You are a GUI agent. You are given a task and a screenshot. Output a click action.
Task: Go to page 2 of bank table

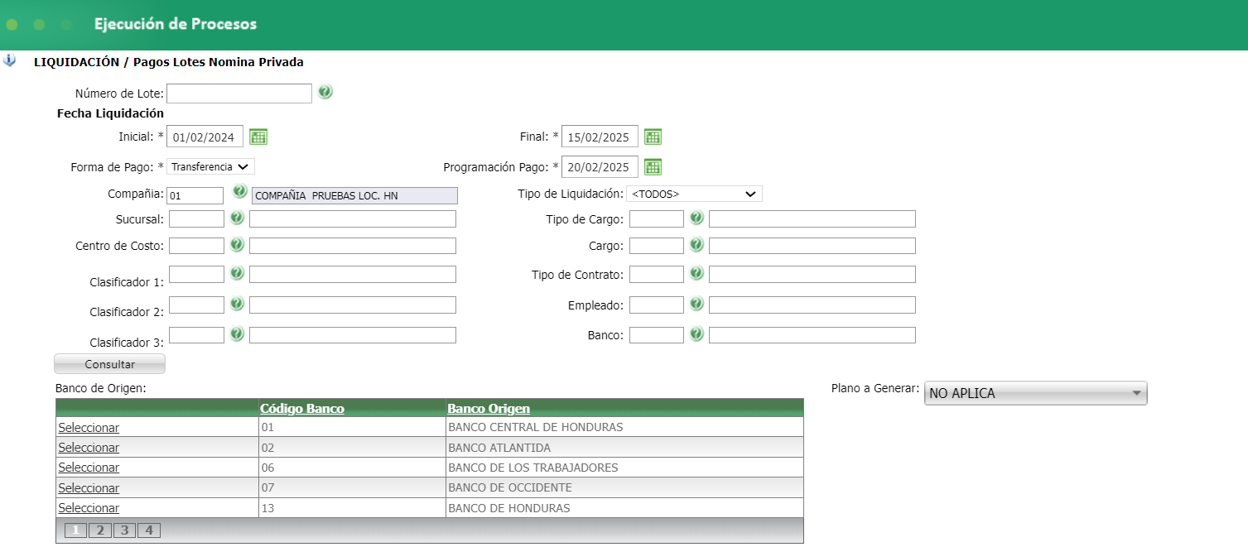[x=99, y=530]
